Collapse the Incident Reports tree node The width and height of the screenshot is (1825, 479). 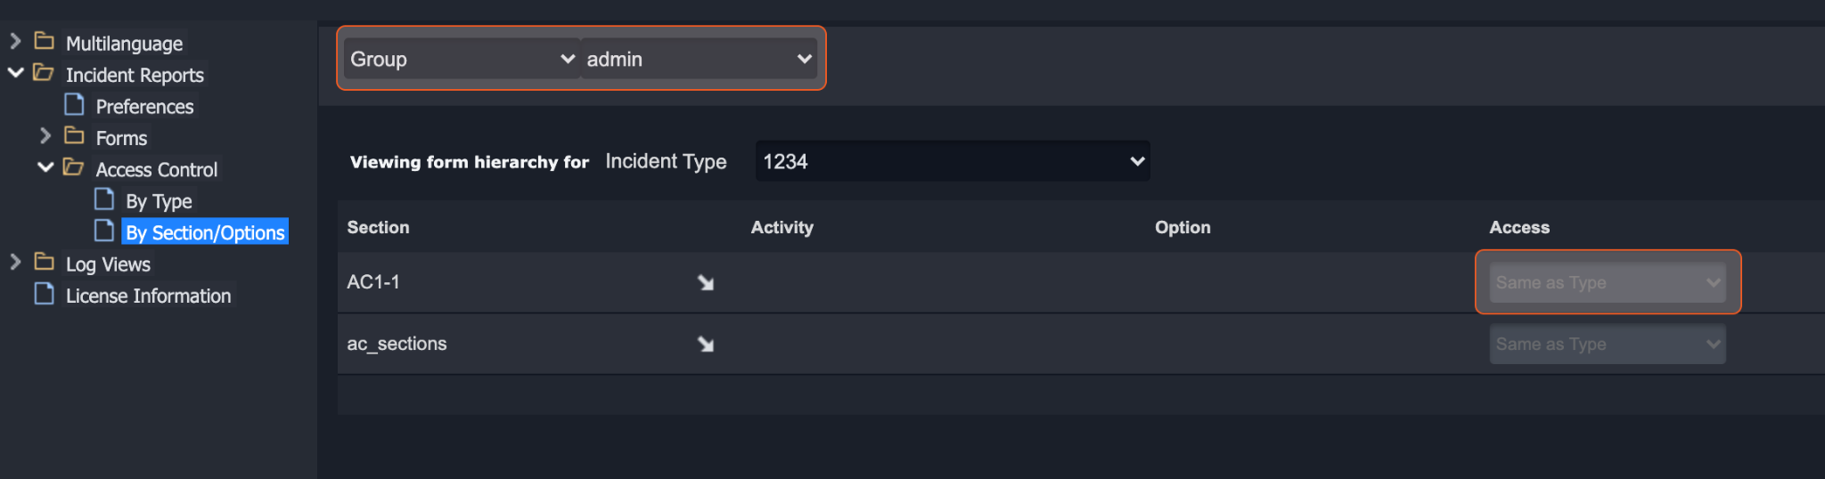point(15,73)
